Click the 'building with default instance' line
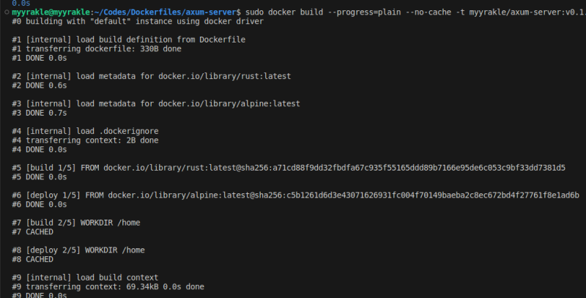 (141, 21)
